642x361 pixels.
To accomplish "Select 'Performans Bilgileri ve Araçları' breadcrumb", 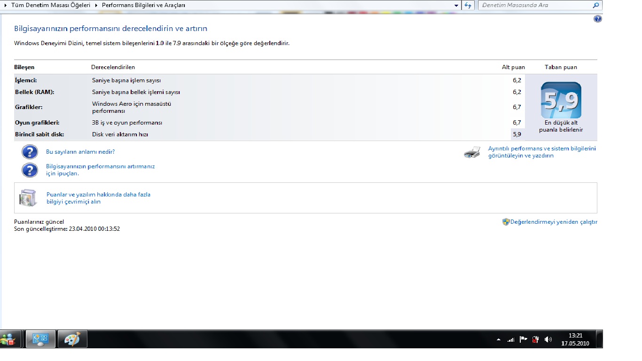I will 143,5.
